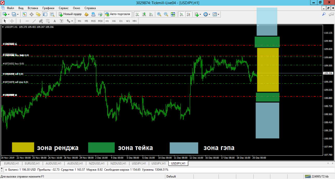The image size is (335, 179).
Task: Toggle the Terminal panel icon
Action: [45, 14]
